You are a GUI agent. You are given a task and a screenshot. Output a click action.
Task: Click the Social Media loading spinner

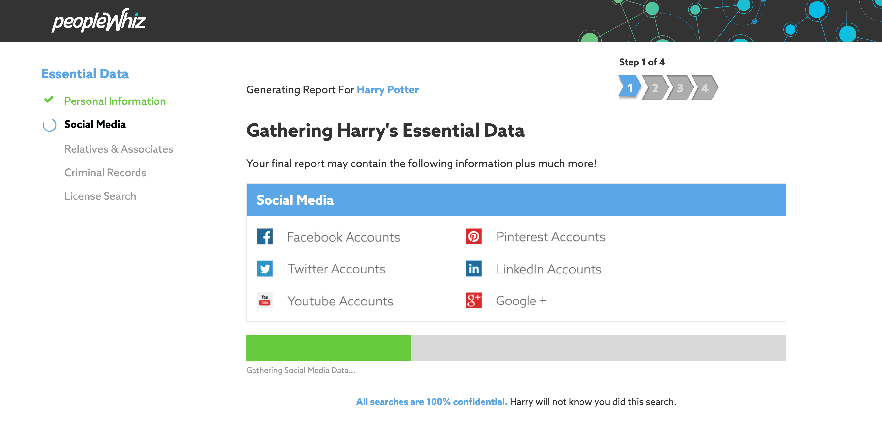point(49,125)
